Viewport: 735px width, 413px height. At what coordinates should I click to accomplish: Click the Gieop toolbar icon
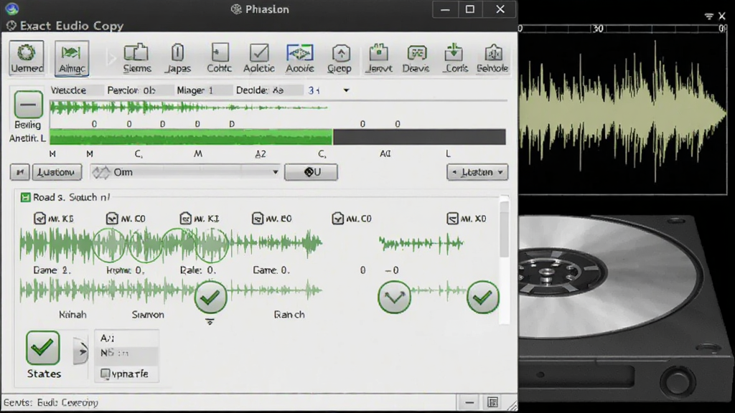(340, 58)
